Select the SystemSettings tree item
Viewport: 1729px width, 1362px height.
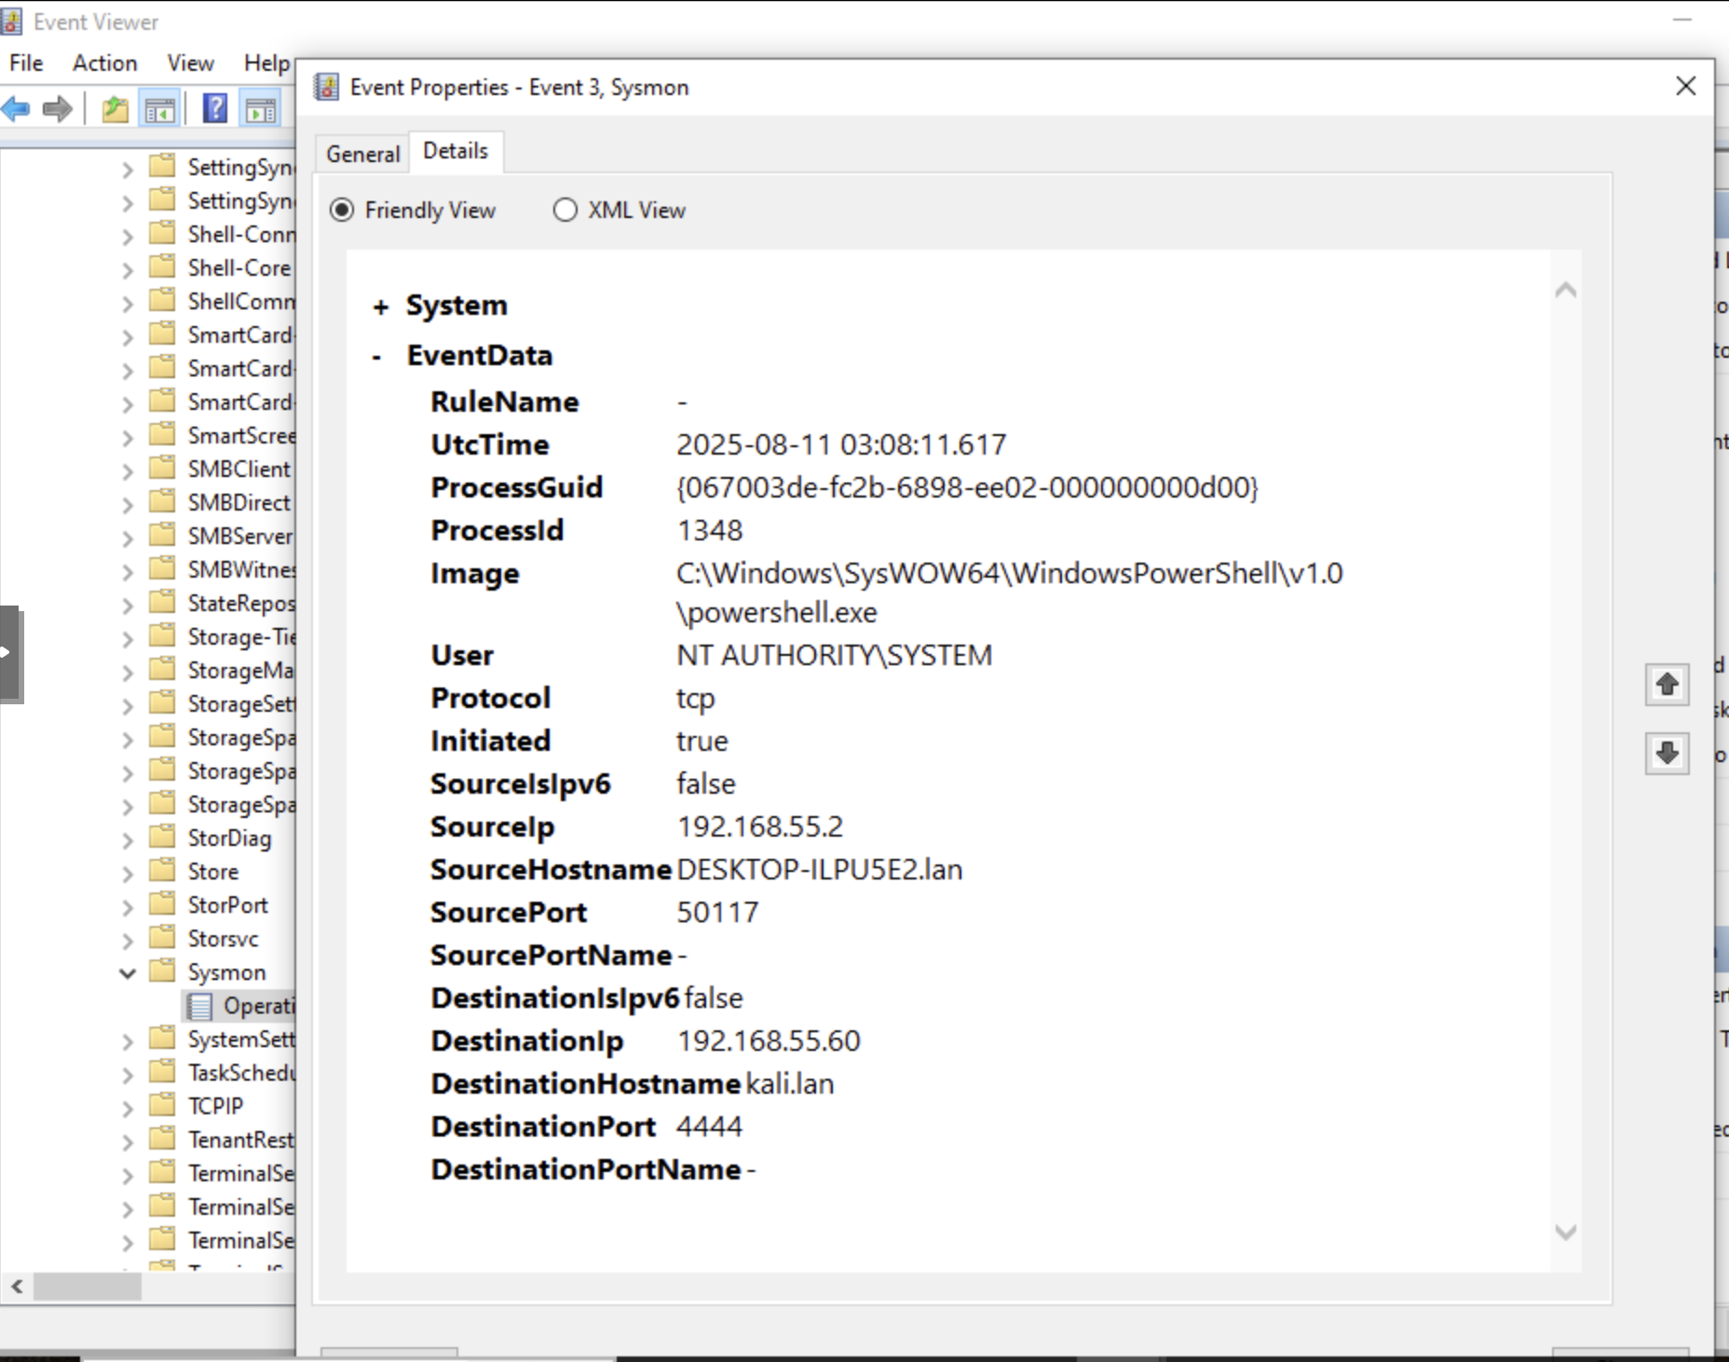pos(240,1039)
